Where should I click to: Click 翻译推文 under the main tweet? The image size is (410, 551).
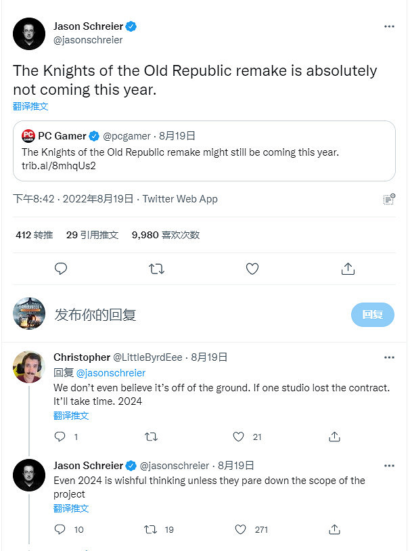[30, 106]
